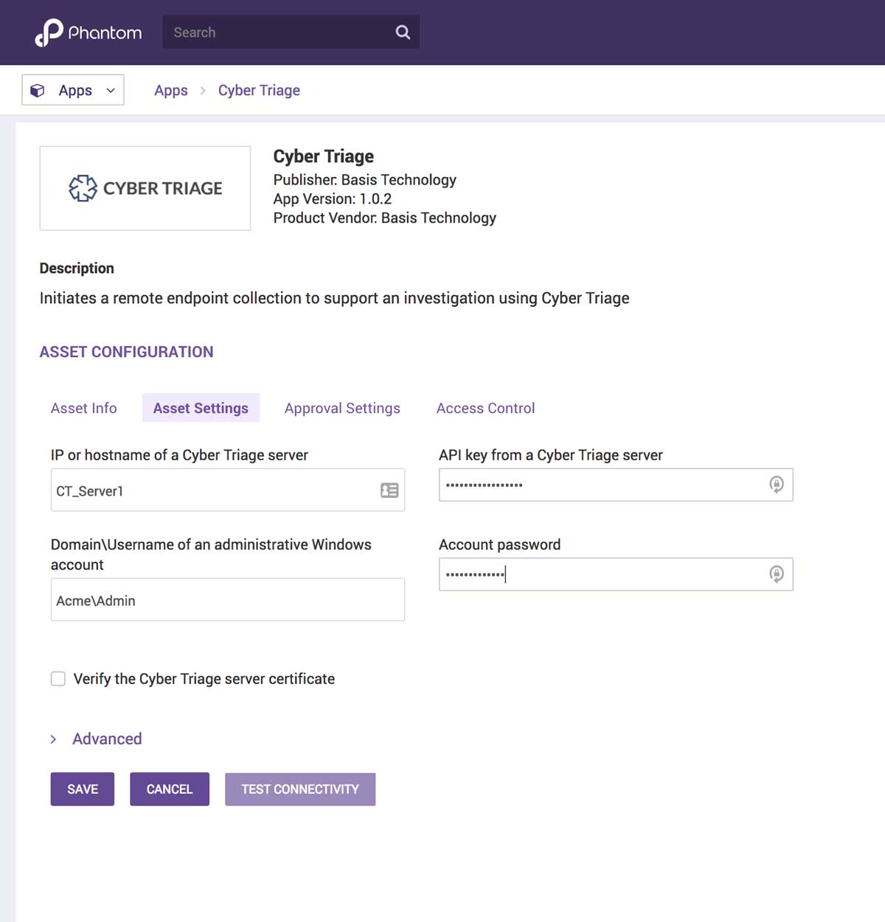Click the contact card icon in hostname field
Image resolution: width=885 pixels, height=922 pixels.
(389, 491)
